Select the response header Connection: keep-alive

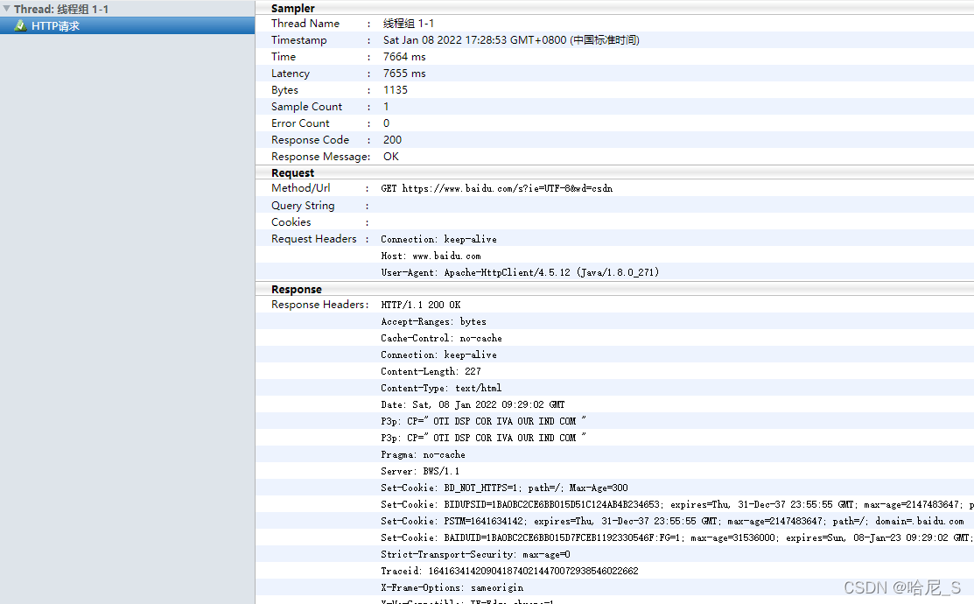tap(438, 355)
